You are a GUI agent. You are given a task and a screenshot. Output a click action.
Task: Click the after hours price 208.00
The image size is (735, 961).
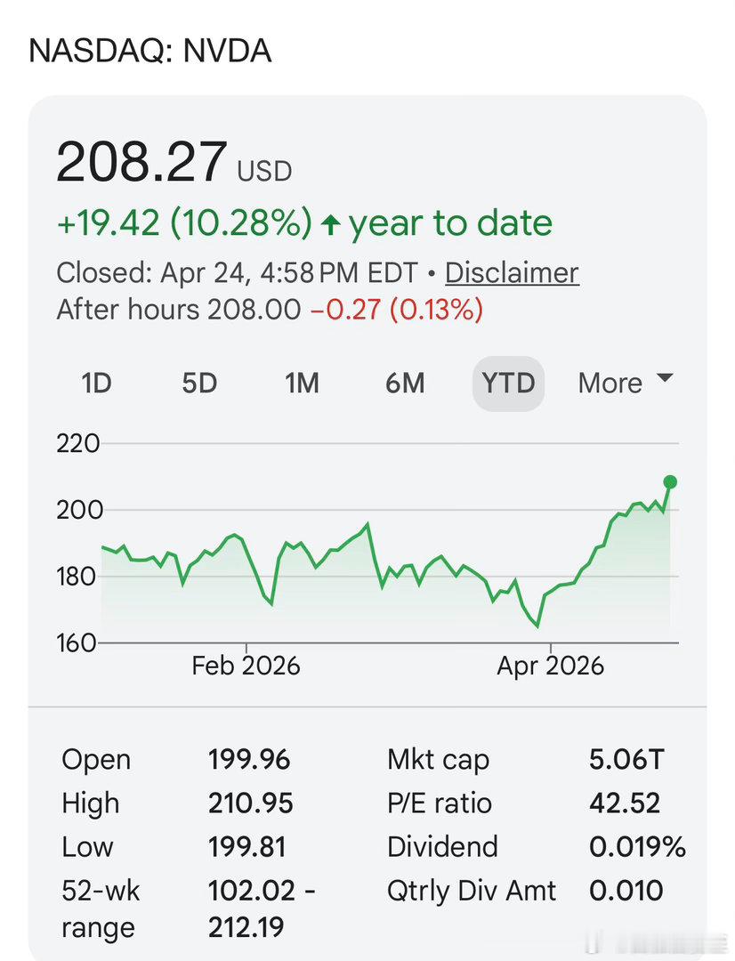[254, 310]
